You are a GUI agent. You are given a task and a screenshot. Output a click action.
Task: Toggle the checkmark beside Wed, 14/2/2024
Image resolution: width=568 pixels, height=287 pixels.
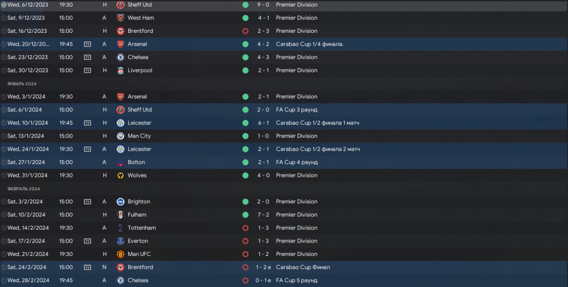[x=4, y=228]
